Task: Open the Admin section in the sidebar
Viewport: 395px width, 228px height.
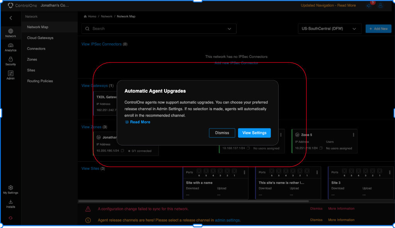Action: click(10, 75)
